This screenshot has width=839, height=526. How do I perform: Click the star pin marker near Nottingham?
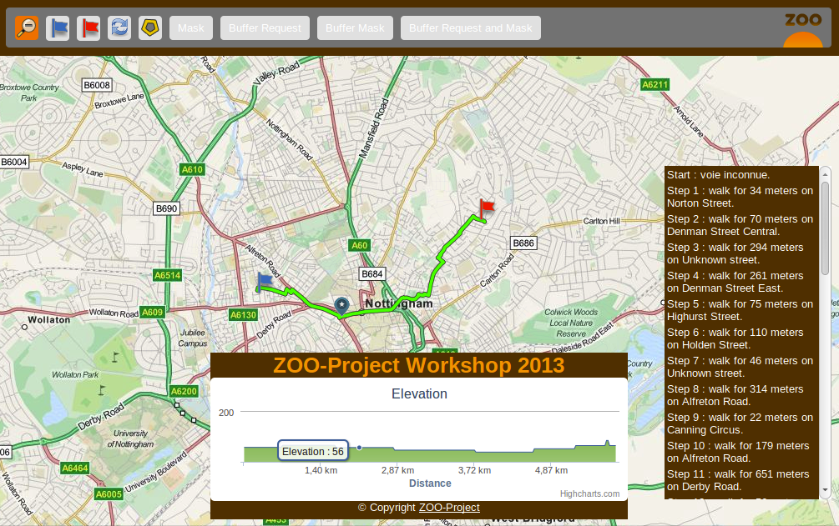341,306
